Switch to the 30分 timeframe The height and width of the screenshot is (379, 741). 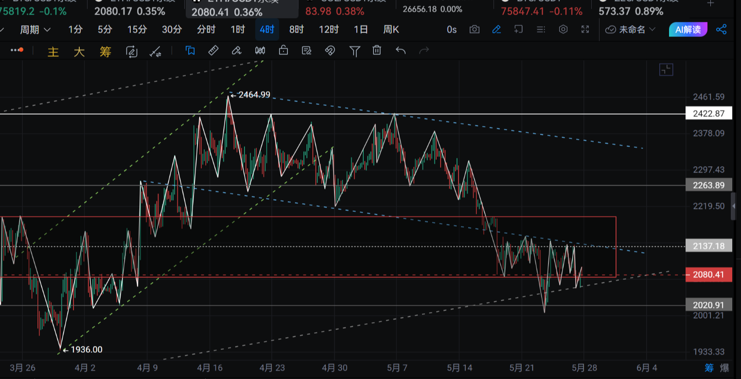tap(172, 30)
